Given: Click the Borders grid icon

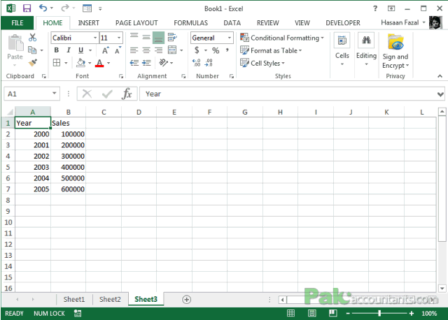Looking at the screenshot, I should tap(57, 62).
